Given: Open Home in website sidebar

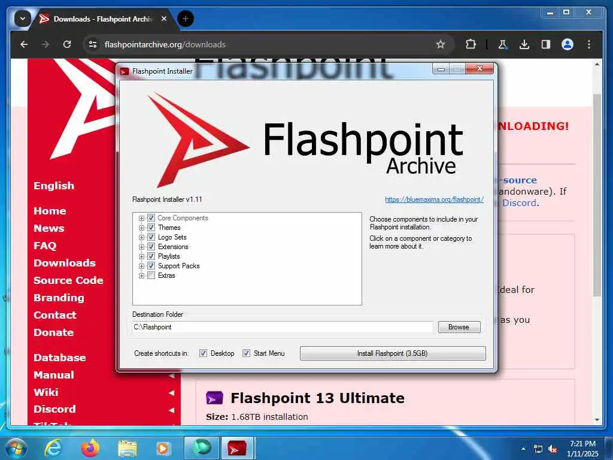Looking at the screenshot, I should 50,211.
